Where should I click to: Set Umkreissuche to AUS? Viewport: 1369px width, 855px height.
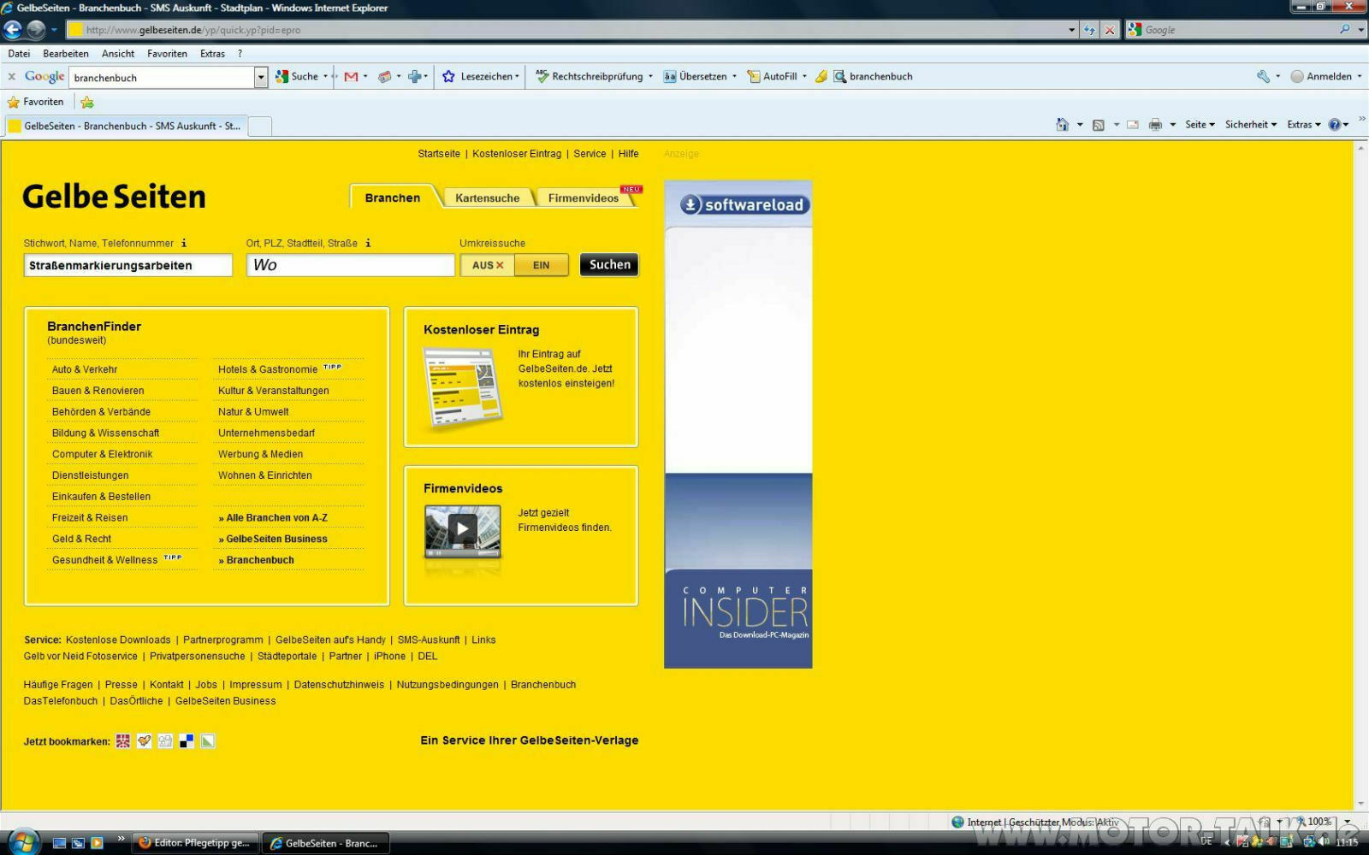tap(488, 265)
